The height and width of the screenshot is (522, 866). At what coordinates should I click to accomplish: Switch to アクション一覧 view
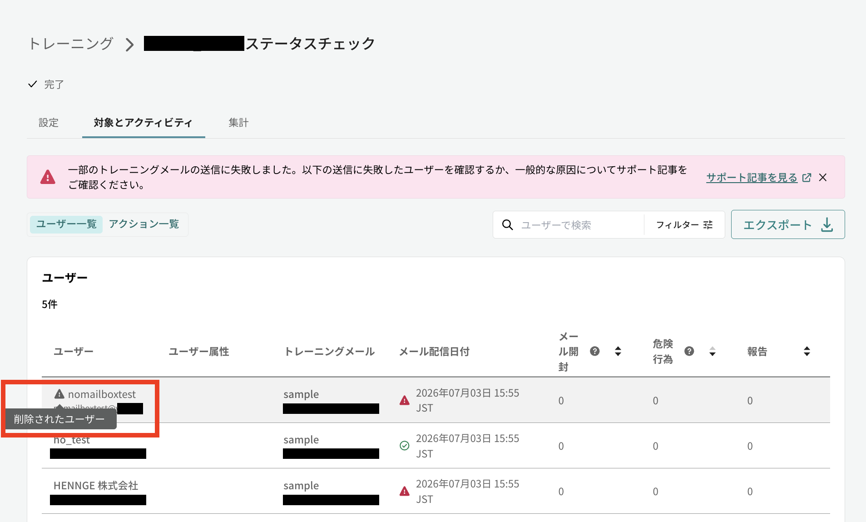tap(144, 224)
